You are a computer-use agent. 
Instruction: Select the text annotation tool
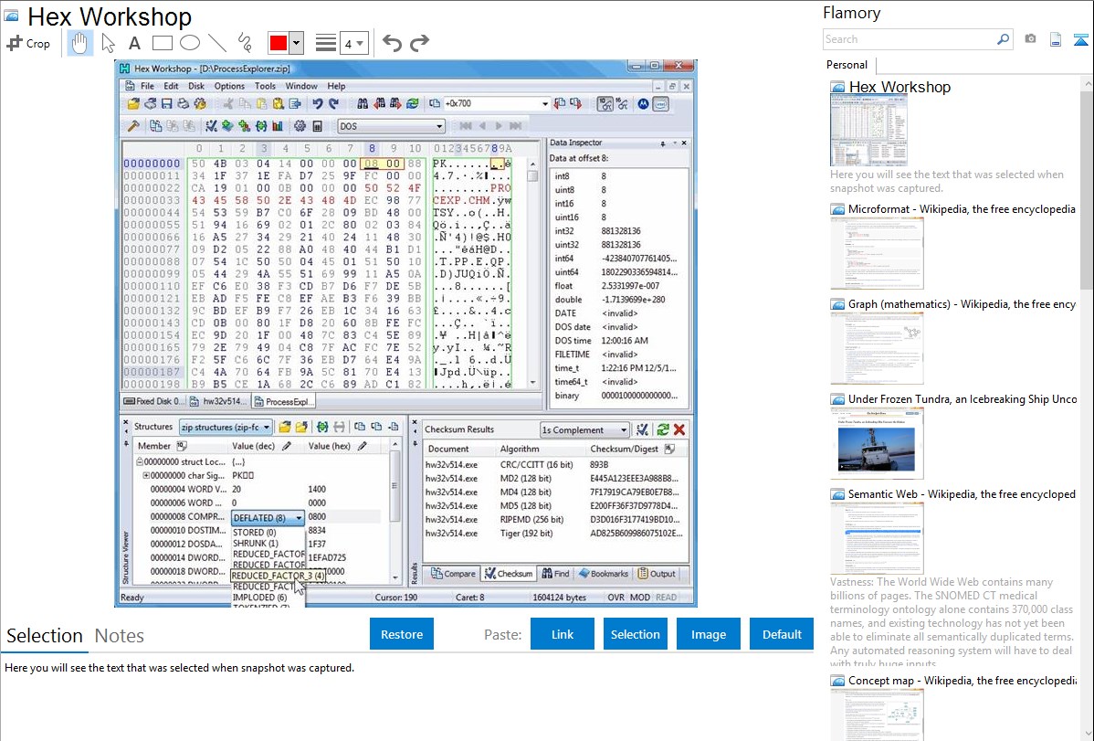[134, 43]
